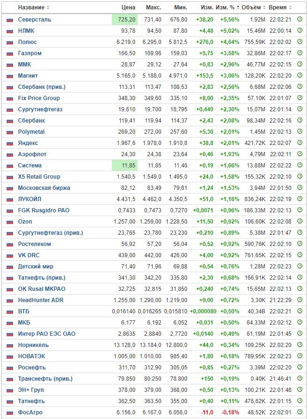Viewport: 308px width, 419px height.
Task: Click the Russian flag icon beside Роснефть
Action: click(10, 368)
